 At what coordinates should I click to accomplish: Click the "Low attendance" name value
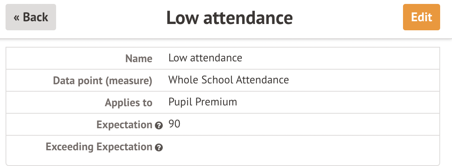205,58
